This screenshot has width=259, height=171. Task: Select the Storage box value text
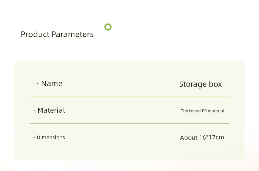click(200, 84)
